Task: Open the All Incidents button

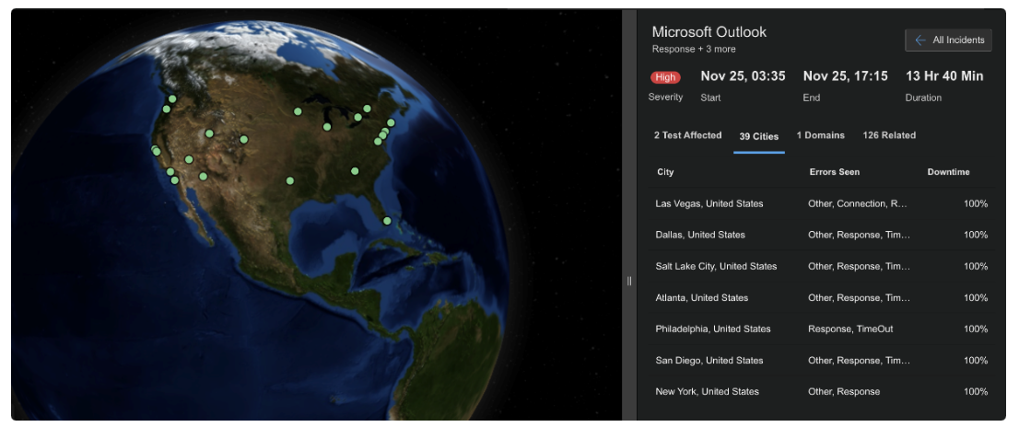Action: 948,40
